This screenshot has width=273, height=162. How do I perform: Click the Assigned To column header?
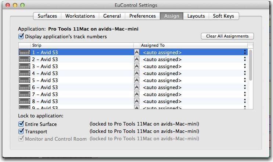pyautogui.click(x=194, y=45)
